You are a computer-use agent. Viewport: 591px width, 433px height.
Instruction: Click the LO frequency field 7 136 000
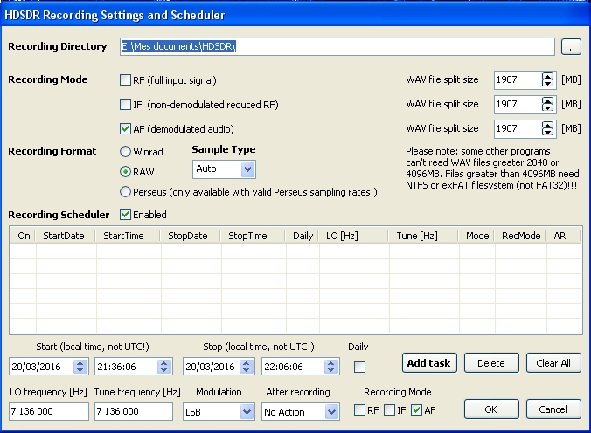coord(49,411)
